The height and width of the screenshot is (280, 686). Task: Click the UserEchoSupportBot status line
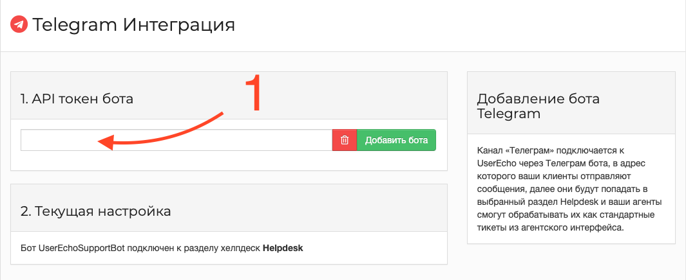[x=162, y=248]
